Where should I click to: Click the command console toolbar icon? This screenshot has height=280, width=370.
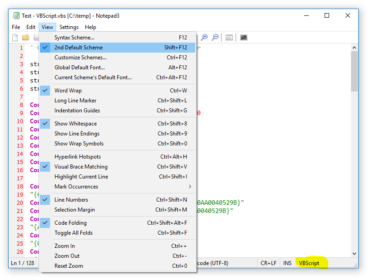point(244,38)
